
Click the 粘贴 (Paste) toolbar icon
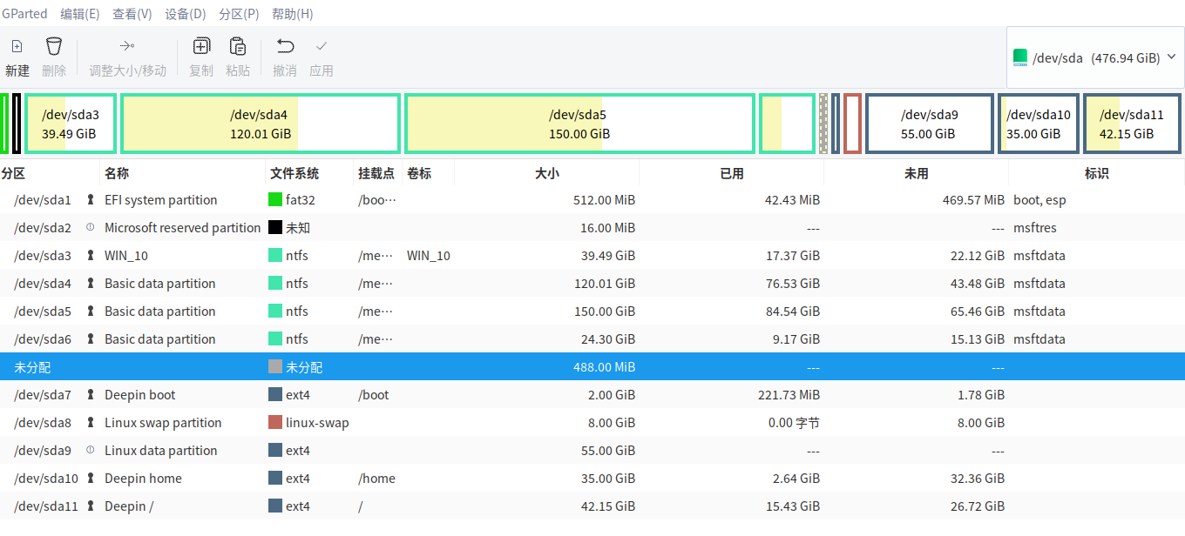pos(237,52)
